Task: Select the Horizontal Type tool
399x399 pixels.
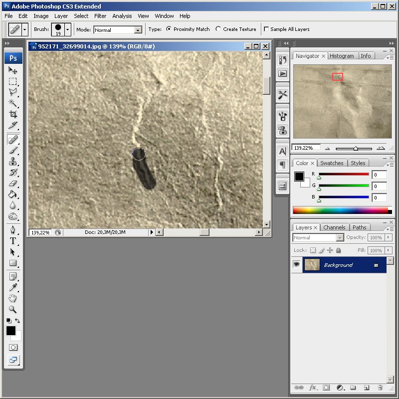Action: click(13, 241)
